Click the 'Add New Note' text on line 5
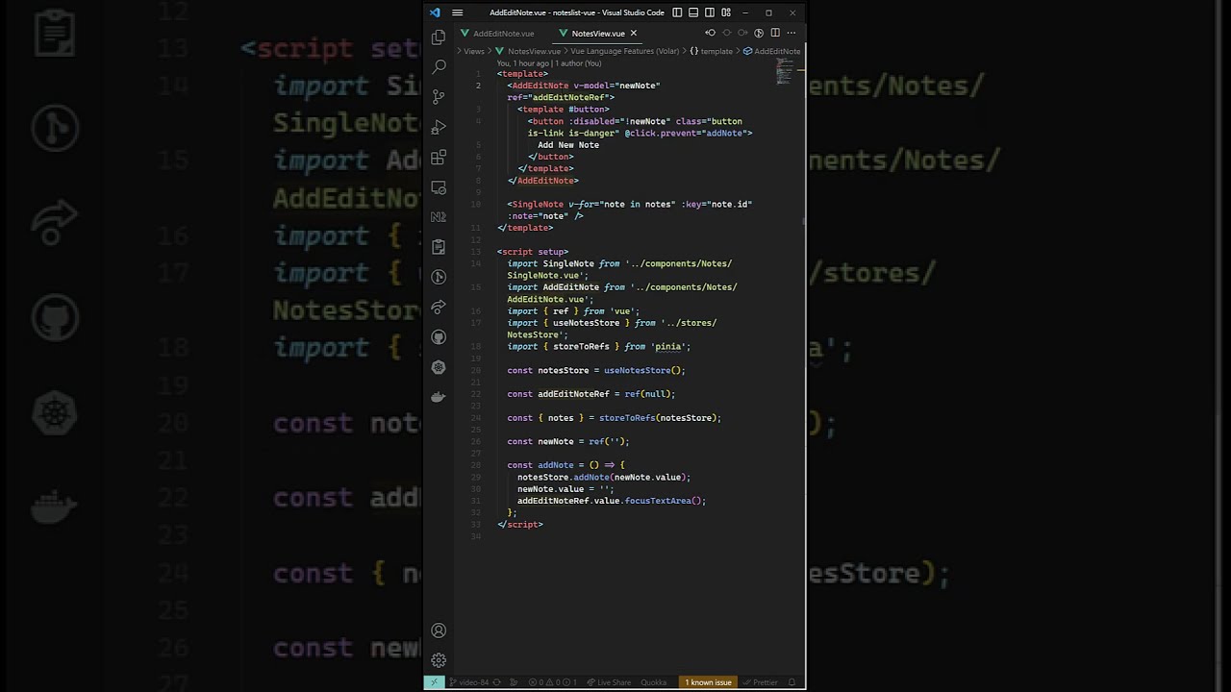The height and width of the screenshot is (692, 1231). tap(568, 145)
